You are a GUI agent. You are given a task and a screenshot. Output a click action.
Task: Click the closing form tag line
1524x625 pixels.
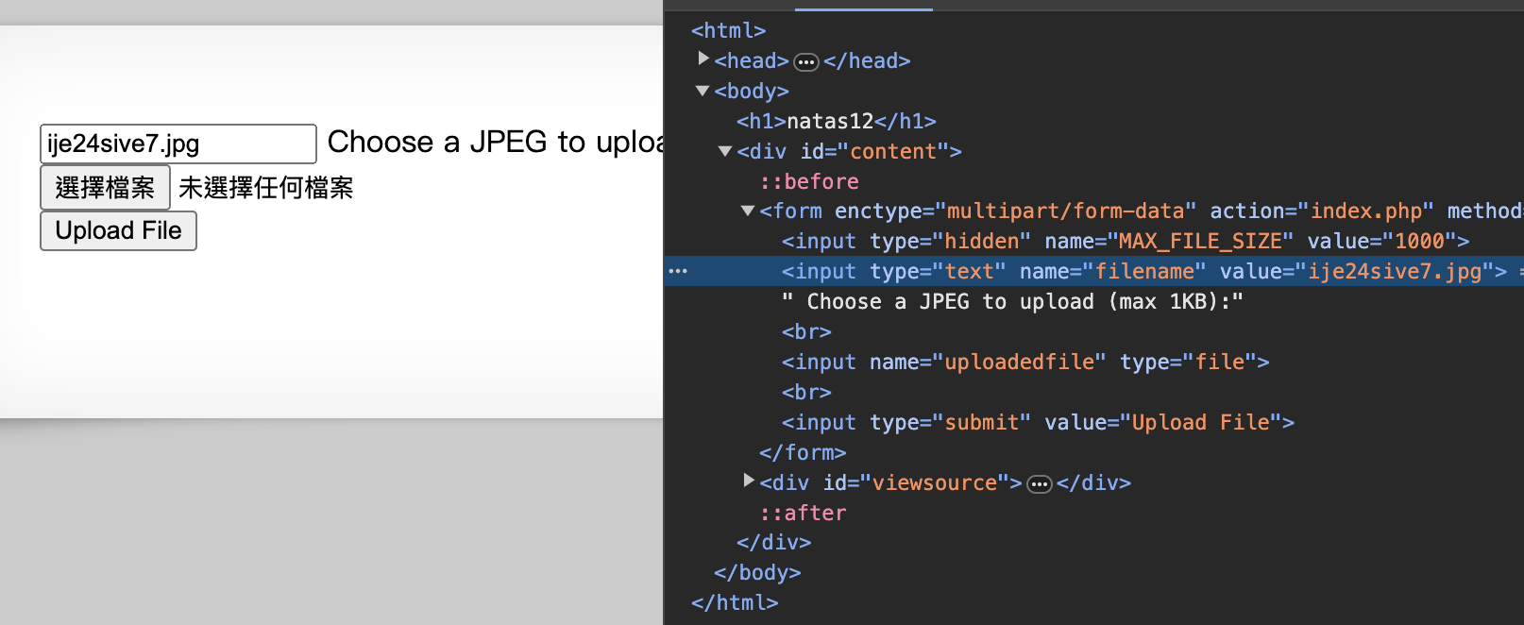(x=802, y=452)
